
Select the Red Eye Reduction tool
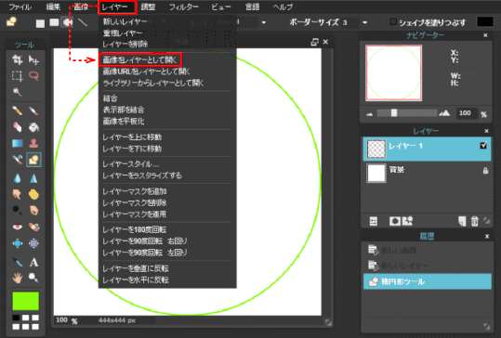click(18, 227)
